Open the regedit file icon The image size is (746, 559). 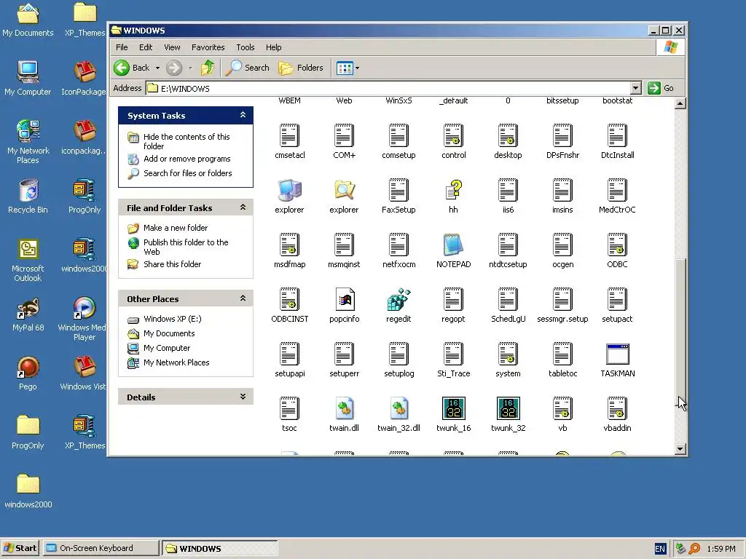click(398, 299)
